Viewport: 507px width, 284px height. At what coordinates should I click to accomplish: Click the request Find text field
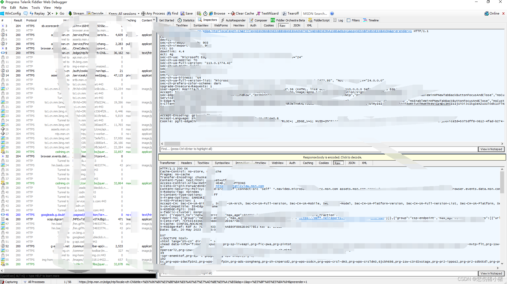click(x=319, y=149)
